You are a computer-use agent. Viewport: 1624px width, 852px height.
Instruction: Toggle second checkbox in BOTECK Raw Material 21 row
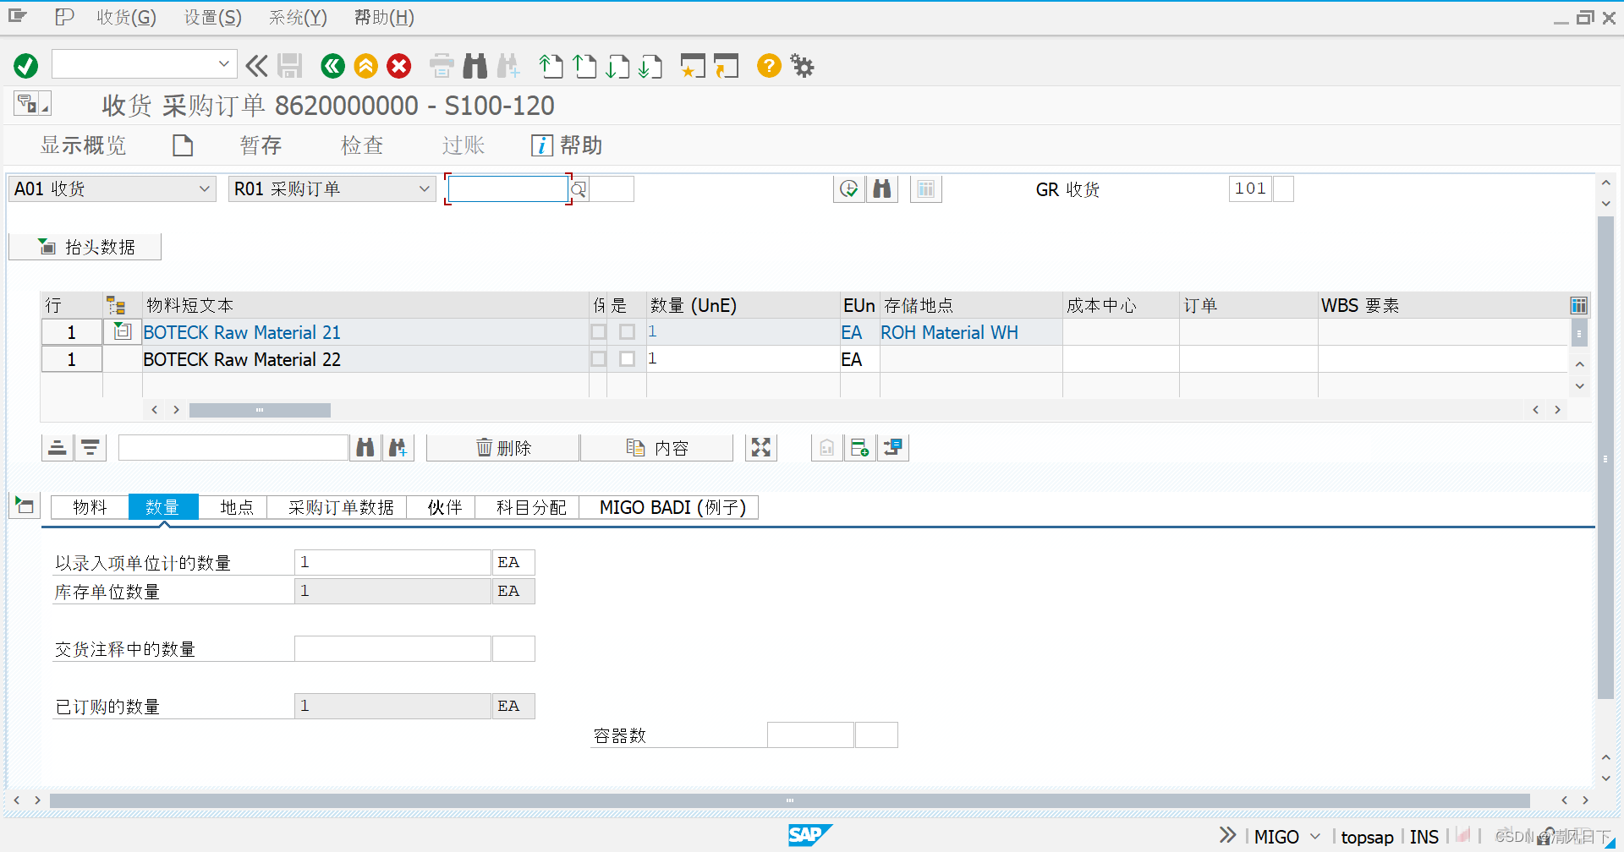click(627, 332)
